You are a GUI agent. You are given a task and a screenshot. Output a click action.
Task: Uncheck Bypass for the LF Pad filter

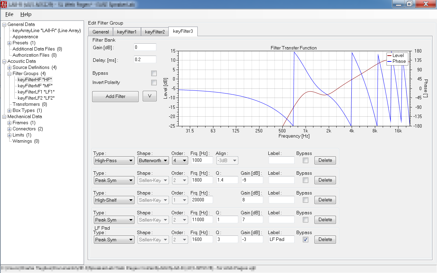(306, 240)
